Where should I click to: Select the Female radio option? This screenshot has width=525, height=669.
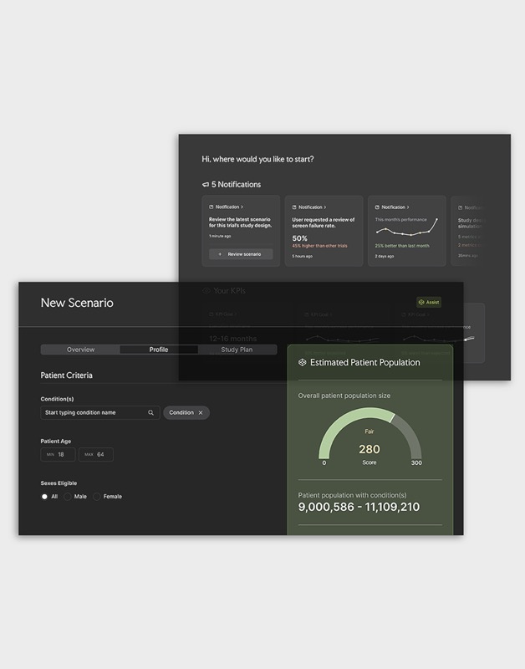click(x=97, y=496)
